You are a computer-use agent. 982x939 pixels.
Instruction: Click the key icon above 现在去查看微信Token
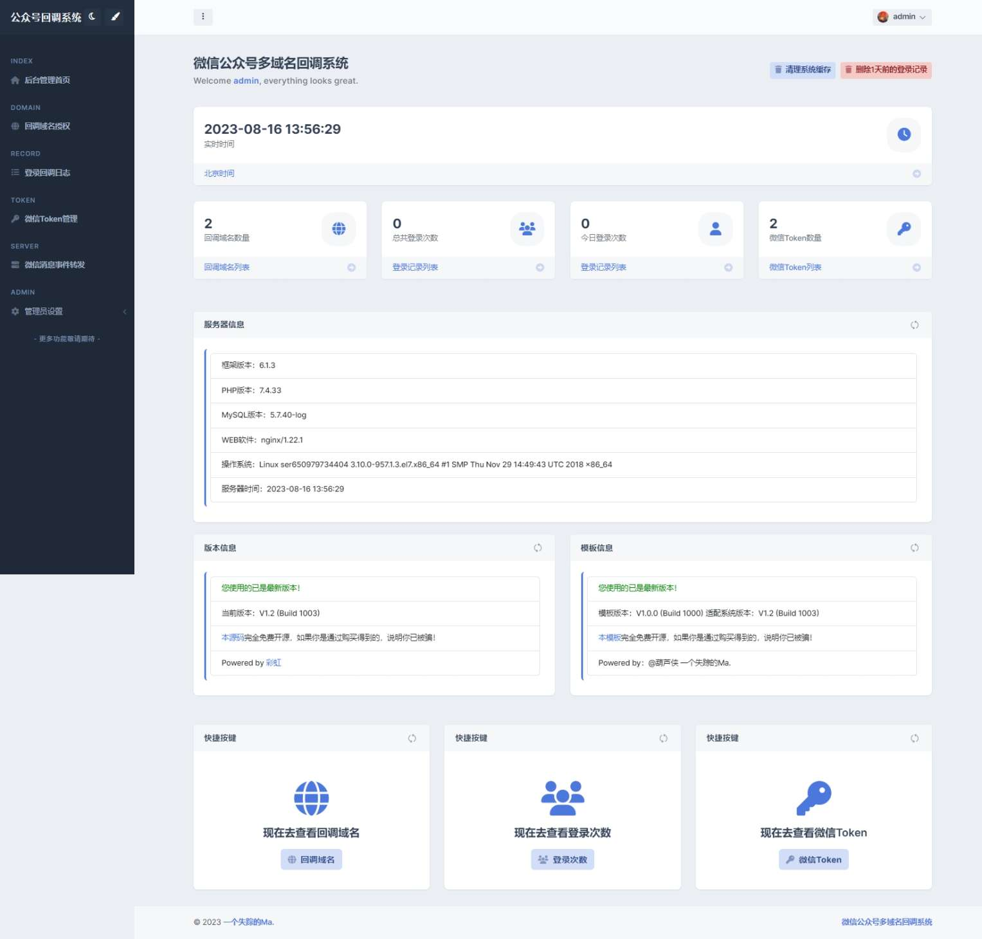click(x=814, y=798)
